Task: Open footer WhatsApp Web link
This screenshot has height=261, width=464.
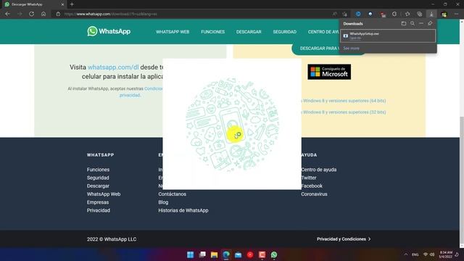Action: 104,194
